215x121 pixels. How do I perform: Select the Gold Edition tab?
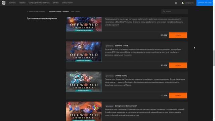pyautogui.click(x=75, y=11)
